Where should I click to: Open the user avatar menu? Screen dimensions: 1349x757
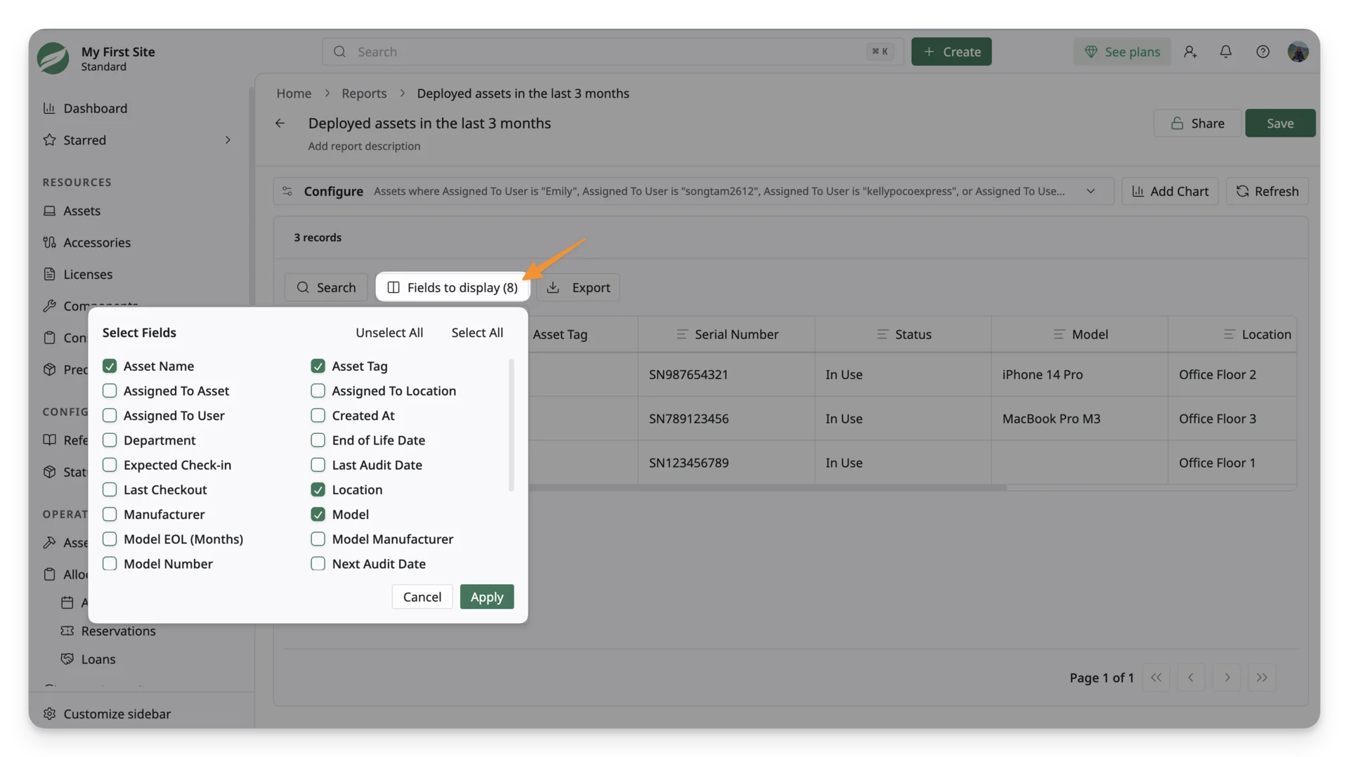(1298, 52)
